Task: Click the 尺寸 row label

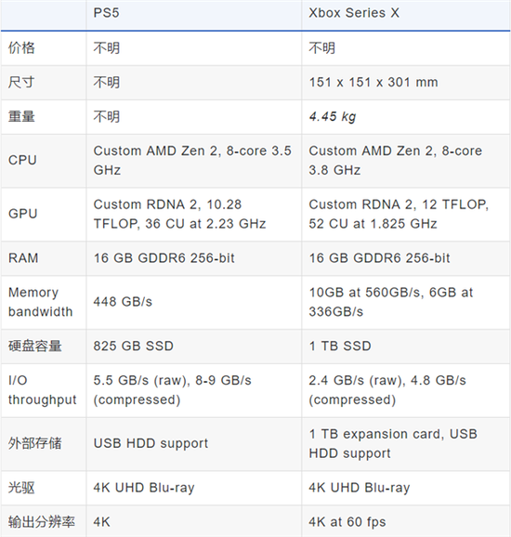Action: pyautogui.click(x=21, y=82)
